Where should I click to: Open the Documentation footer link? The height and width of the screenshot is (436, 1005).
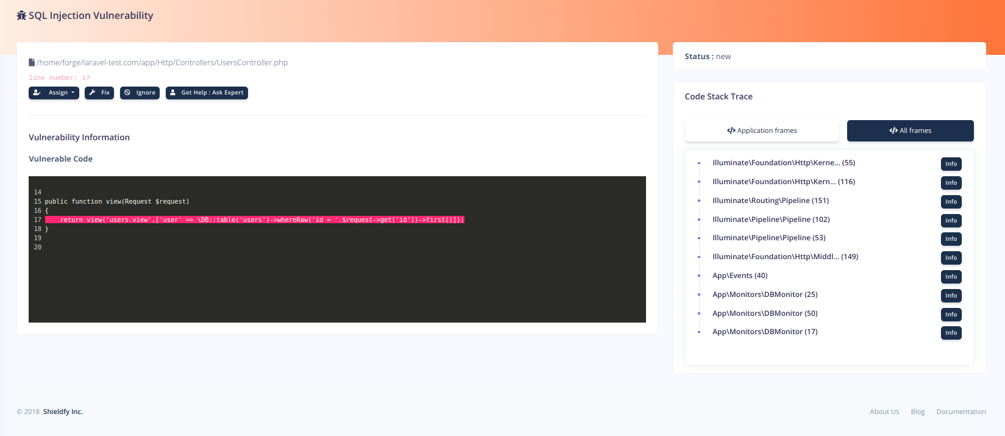(x=961, y=412)
